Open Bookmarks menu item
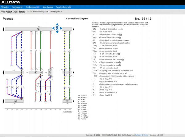Viewport: 185px width, 137px height. tap(32, 6)
